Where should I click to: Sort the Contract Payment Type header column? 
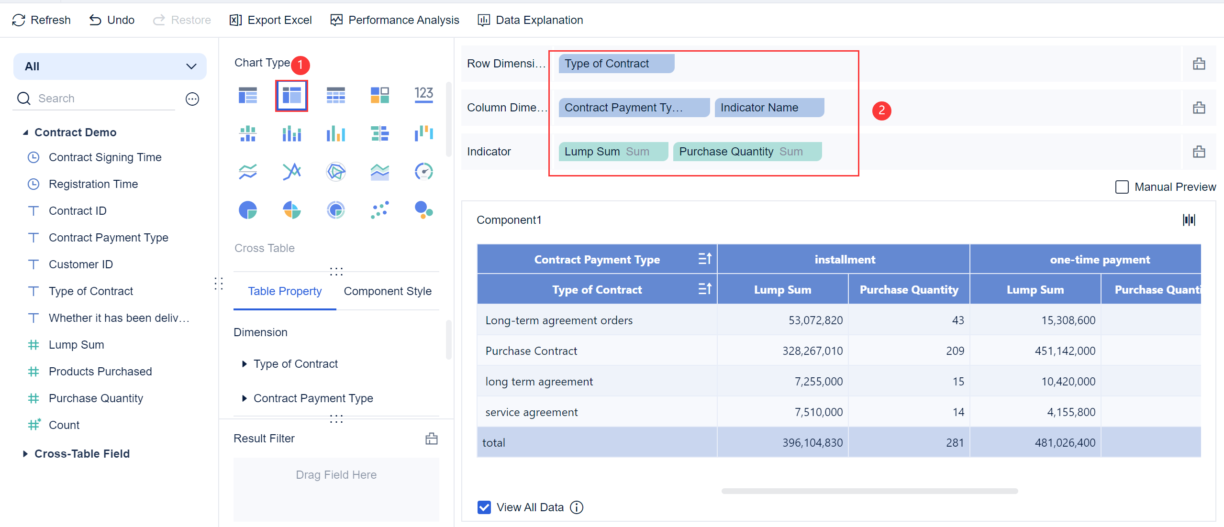coord(704,259)
